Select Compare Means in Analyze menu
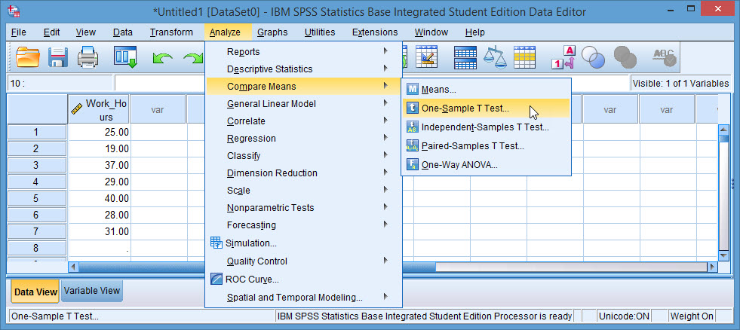This screenshot has height=330, width=740. [x=303, y=87]
